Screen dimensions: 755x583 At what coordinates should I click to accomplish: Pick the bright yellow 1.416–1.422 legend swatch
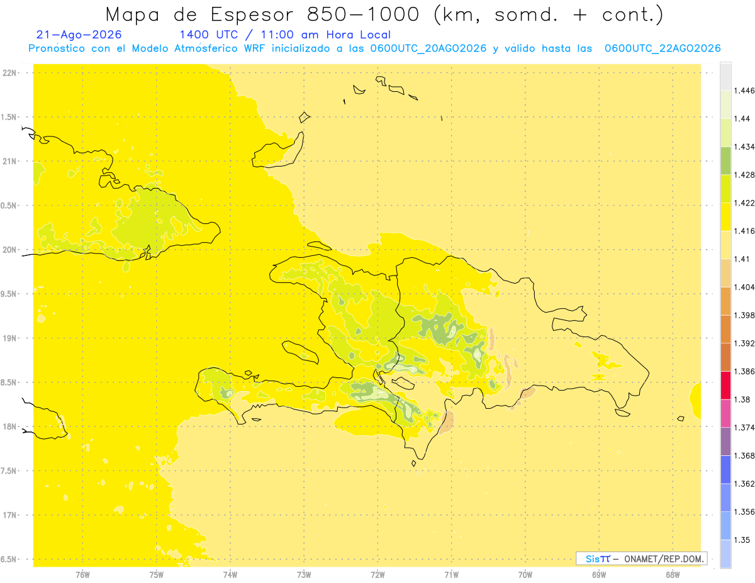(x=725, y=217)
